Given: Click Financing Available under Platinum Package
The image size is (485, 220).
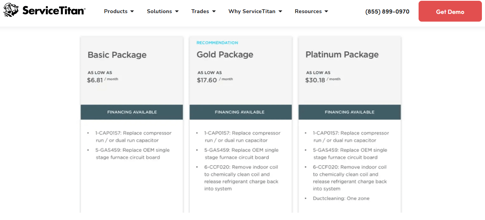Looking at the screenshot, I should pos(349,112).
